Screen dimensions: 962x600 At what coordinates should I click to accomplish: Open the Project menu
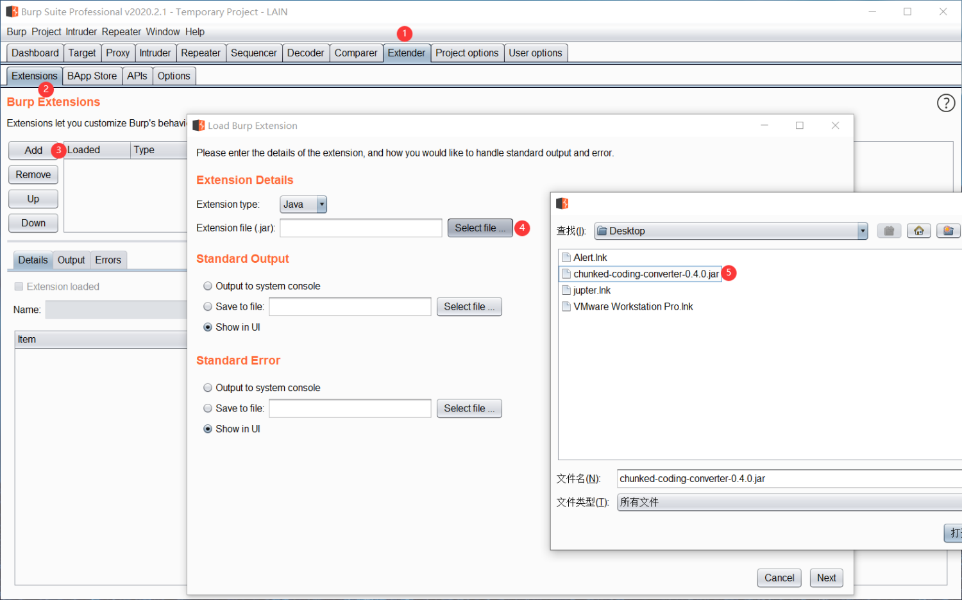pos(46,32)
